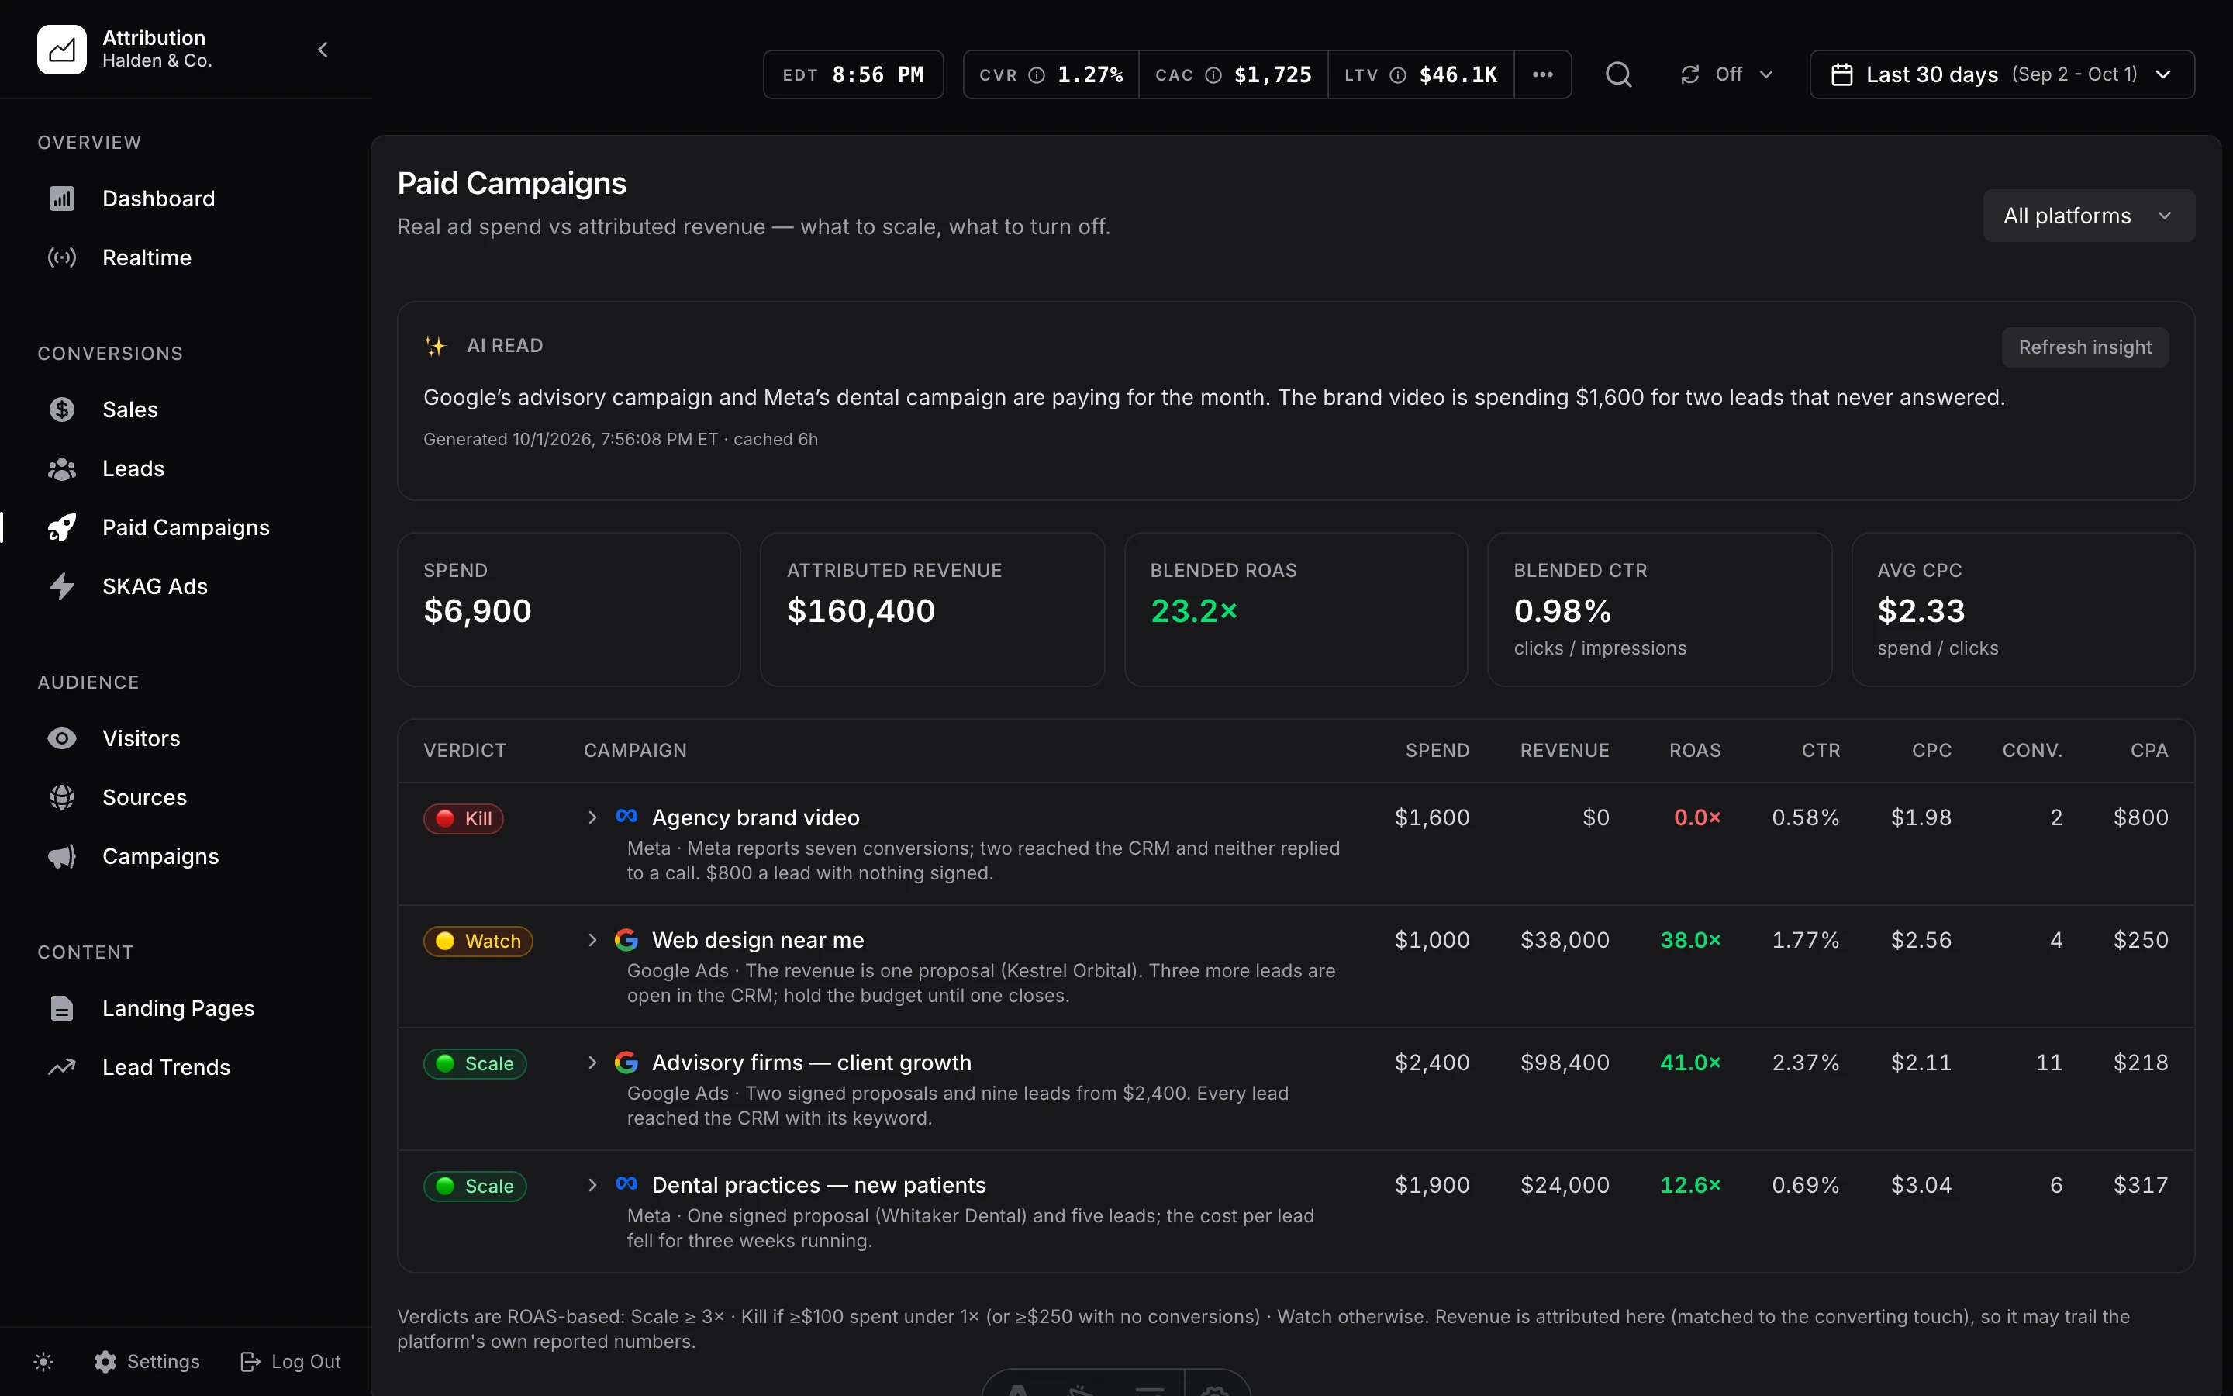Click the Campaigns megaphone icon
The image size is (2233, 1396).
click(x=62, y=857)
